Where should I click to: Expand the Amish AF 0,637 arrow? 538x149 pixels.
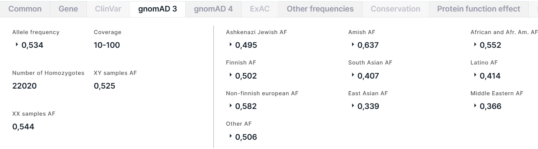[x=353, y=45]
